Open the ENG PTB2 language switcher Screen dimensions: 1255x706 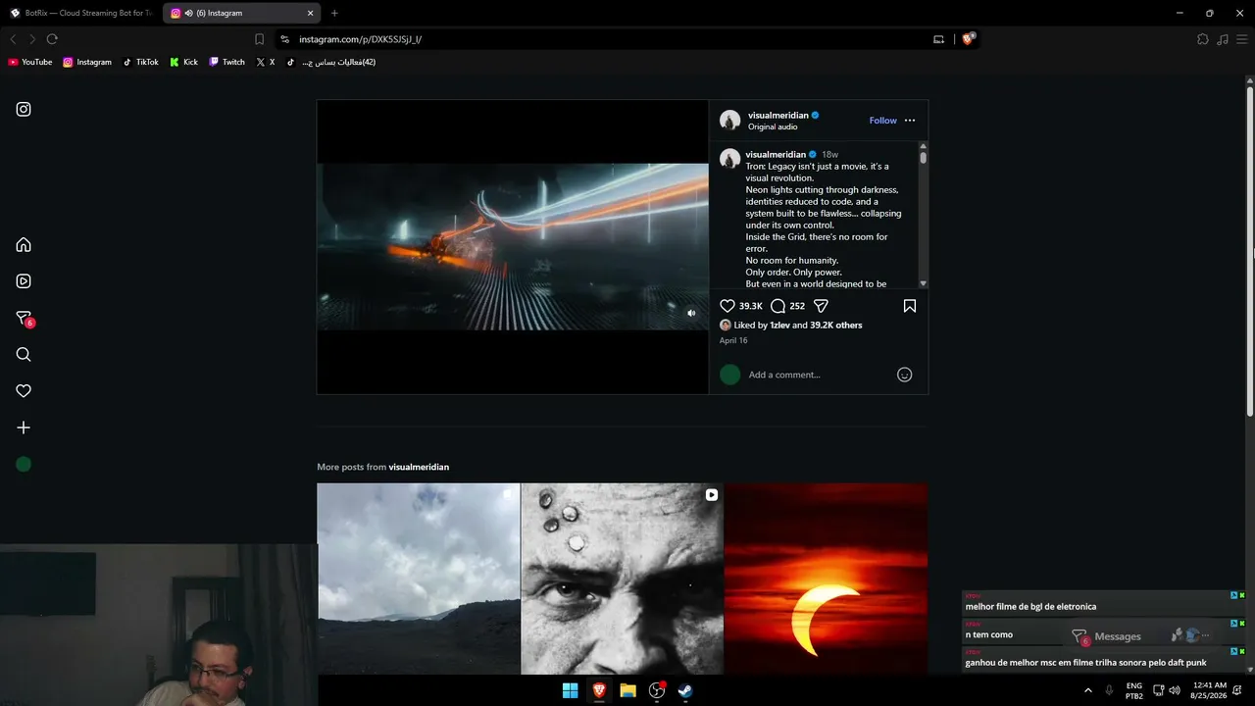(x=1134, y=690)
